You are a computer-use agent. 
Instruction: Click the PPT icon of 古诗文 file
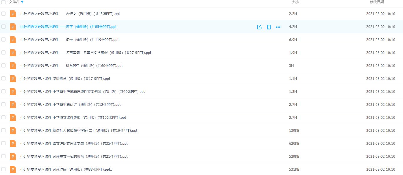pyautogui.click(x=13, y=14)
